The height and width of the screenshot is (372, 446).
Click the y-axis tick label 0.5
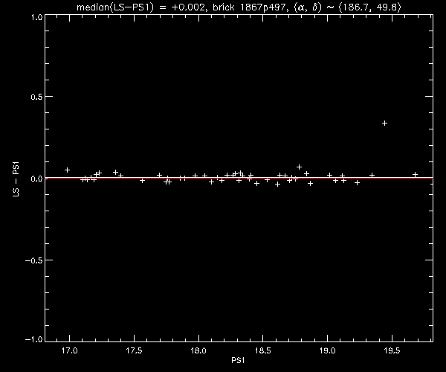[36, 97]
